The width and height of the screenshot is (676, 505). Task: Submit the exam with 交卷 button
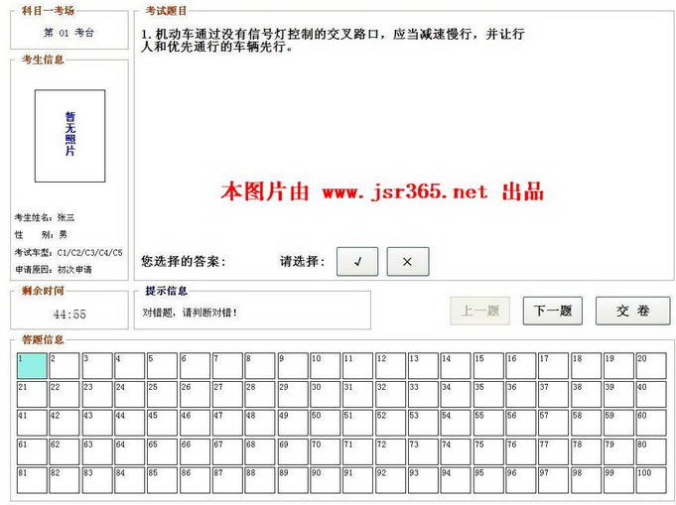coord(633,311)
